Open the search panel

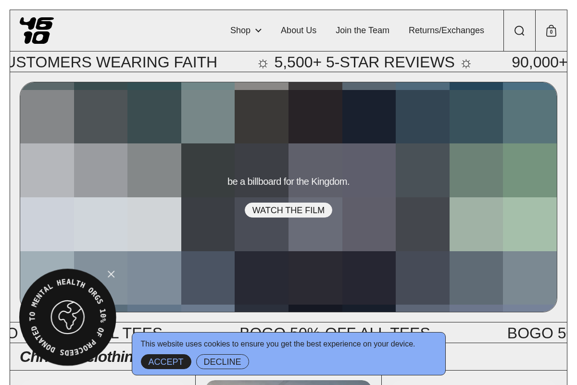coord(519,30)
